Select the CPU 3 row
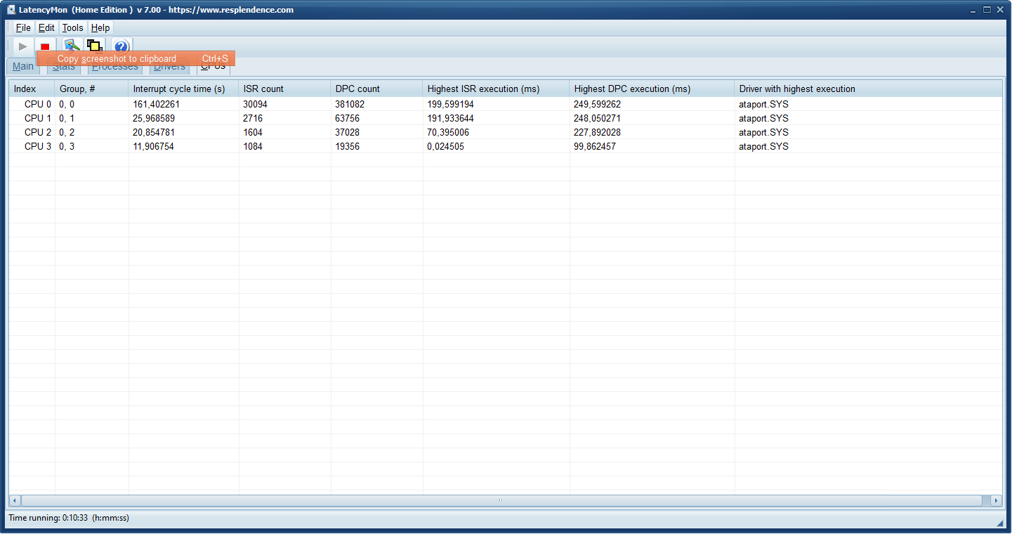Image resolution: width=1012 pixels, height=534 pixels. [506, 146]
